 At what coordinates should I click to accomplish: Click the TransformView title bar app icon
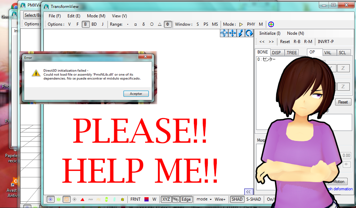(x=46, y=7)
